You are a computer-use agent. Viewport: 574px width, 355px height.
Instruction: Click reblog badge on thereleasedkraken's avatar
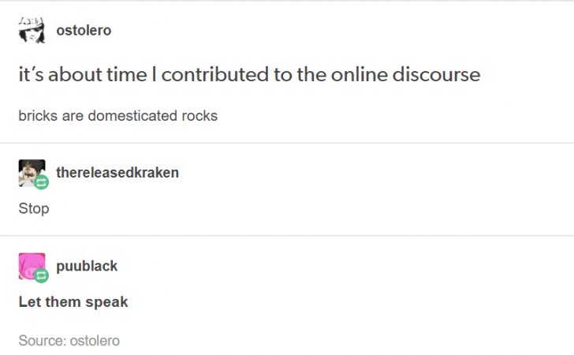[42, 182]
